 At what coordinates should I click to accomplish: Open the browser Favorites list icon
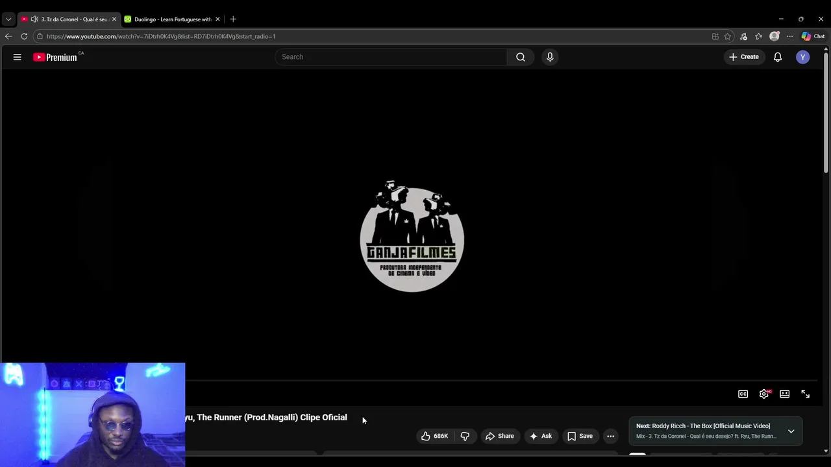pyautogui.click(x=759, y=36)
